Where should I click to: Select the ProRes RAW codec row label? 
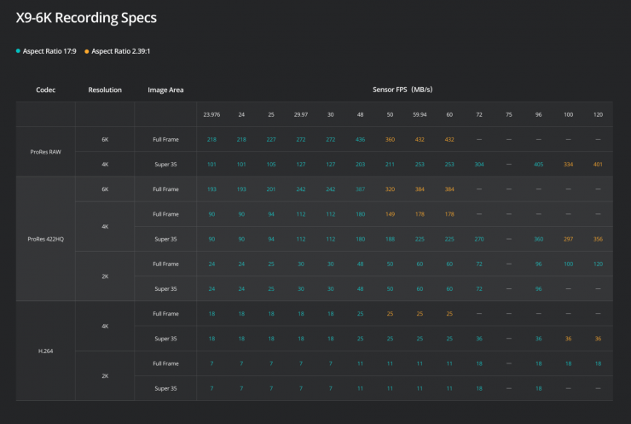coord(45,151)
